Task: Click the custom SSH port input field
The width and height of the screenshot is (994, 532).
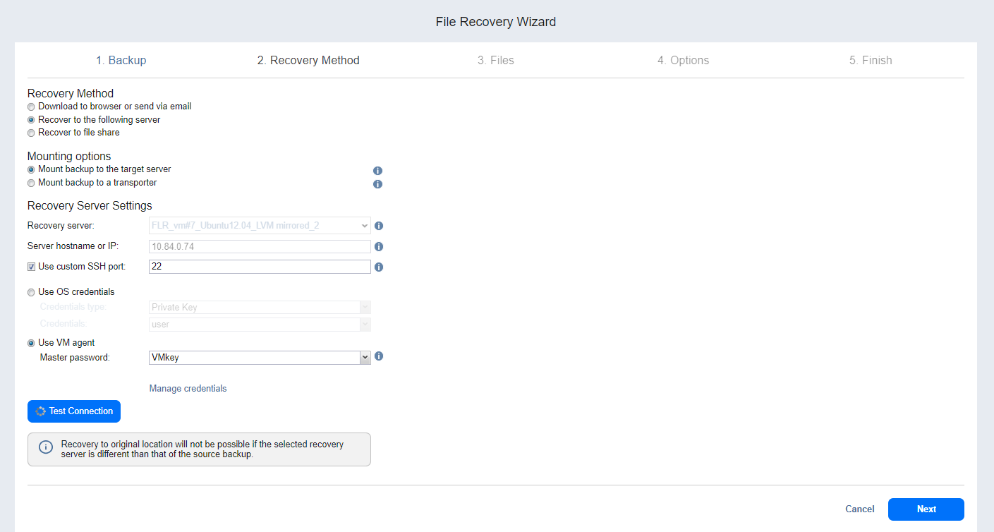Action: pos(259,267)
